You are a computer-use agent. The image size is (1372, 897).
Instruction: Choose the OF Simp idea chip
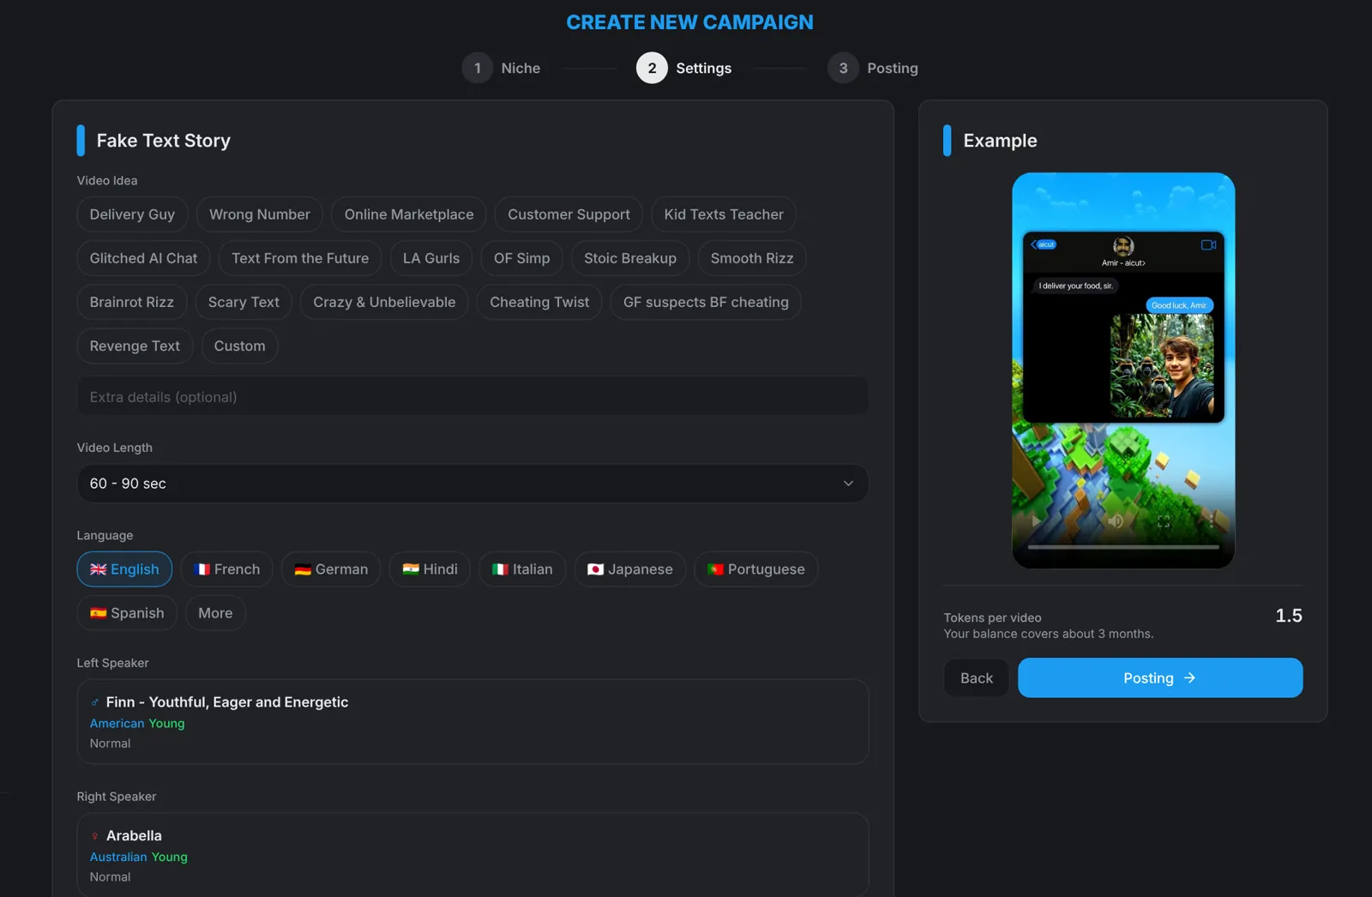pyautogui.click(x=521, y=258)
